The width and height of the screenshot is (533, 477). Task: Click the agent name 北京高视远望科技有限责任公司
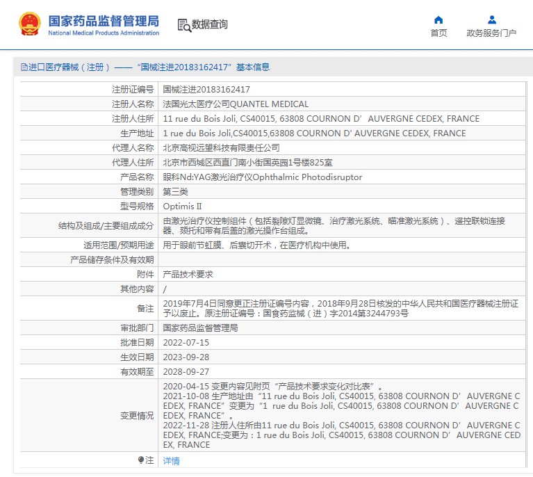pyautogui.click(x=221, y=147)
